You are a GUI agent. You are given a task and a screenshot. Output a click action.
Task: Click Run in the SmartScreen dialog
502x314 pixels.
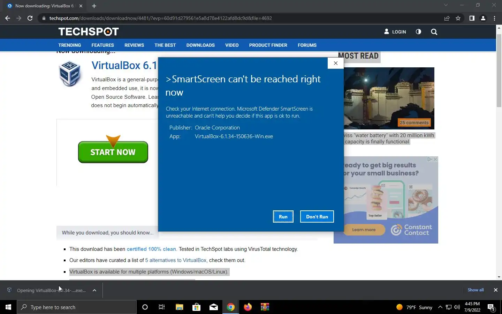click(283, 217)
